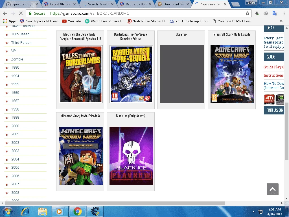Click the NVIDIA logo badge

[280, 99]
